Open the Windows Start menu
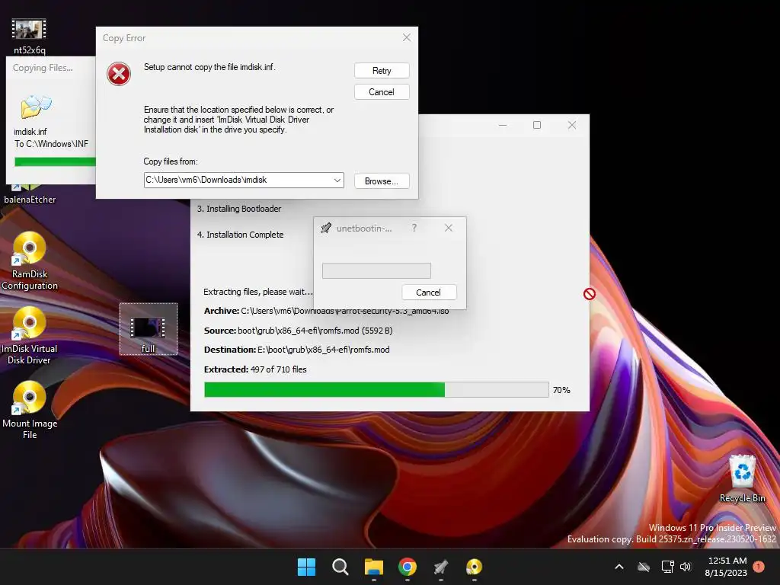The image size is (780, 585). tap(306, 567)
